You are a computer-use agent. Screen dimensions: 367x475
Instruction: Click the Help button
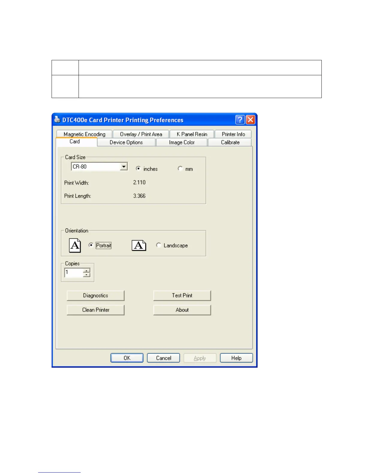coord(236,358)
